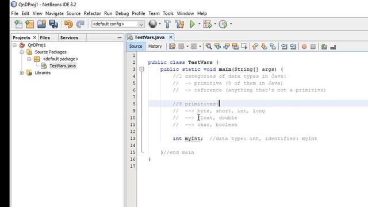Screen dimensions: 368x207
Task: Click the Debug Project icon
Action: [208, 24]
